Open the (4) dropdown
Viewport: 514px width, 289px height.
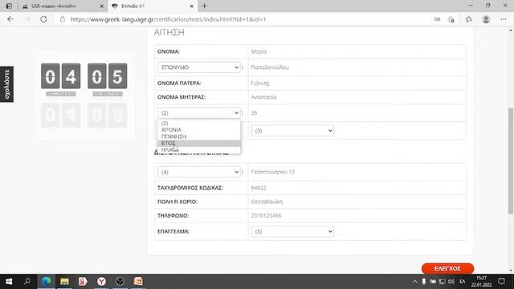coord(199,172)
